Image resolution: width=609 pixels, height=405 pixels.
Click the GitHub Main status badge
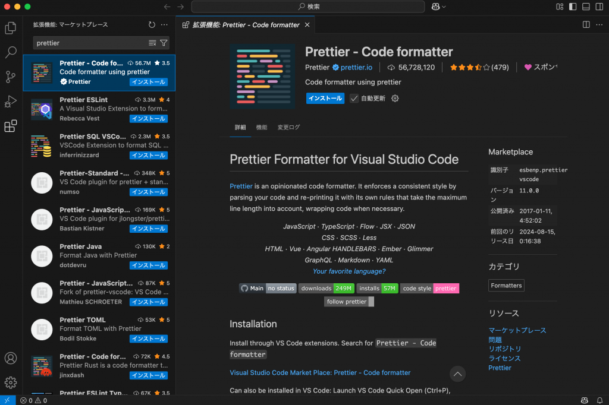(268, 288)
